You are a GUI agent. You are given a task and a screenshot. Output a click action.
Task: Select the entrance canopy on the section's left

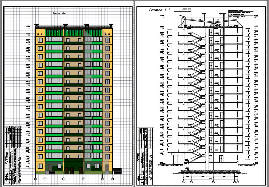177,158
